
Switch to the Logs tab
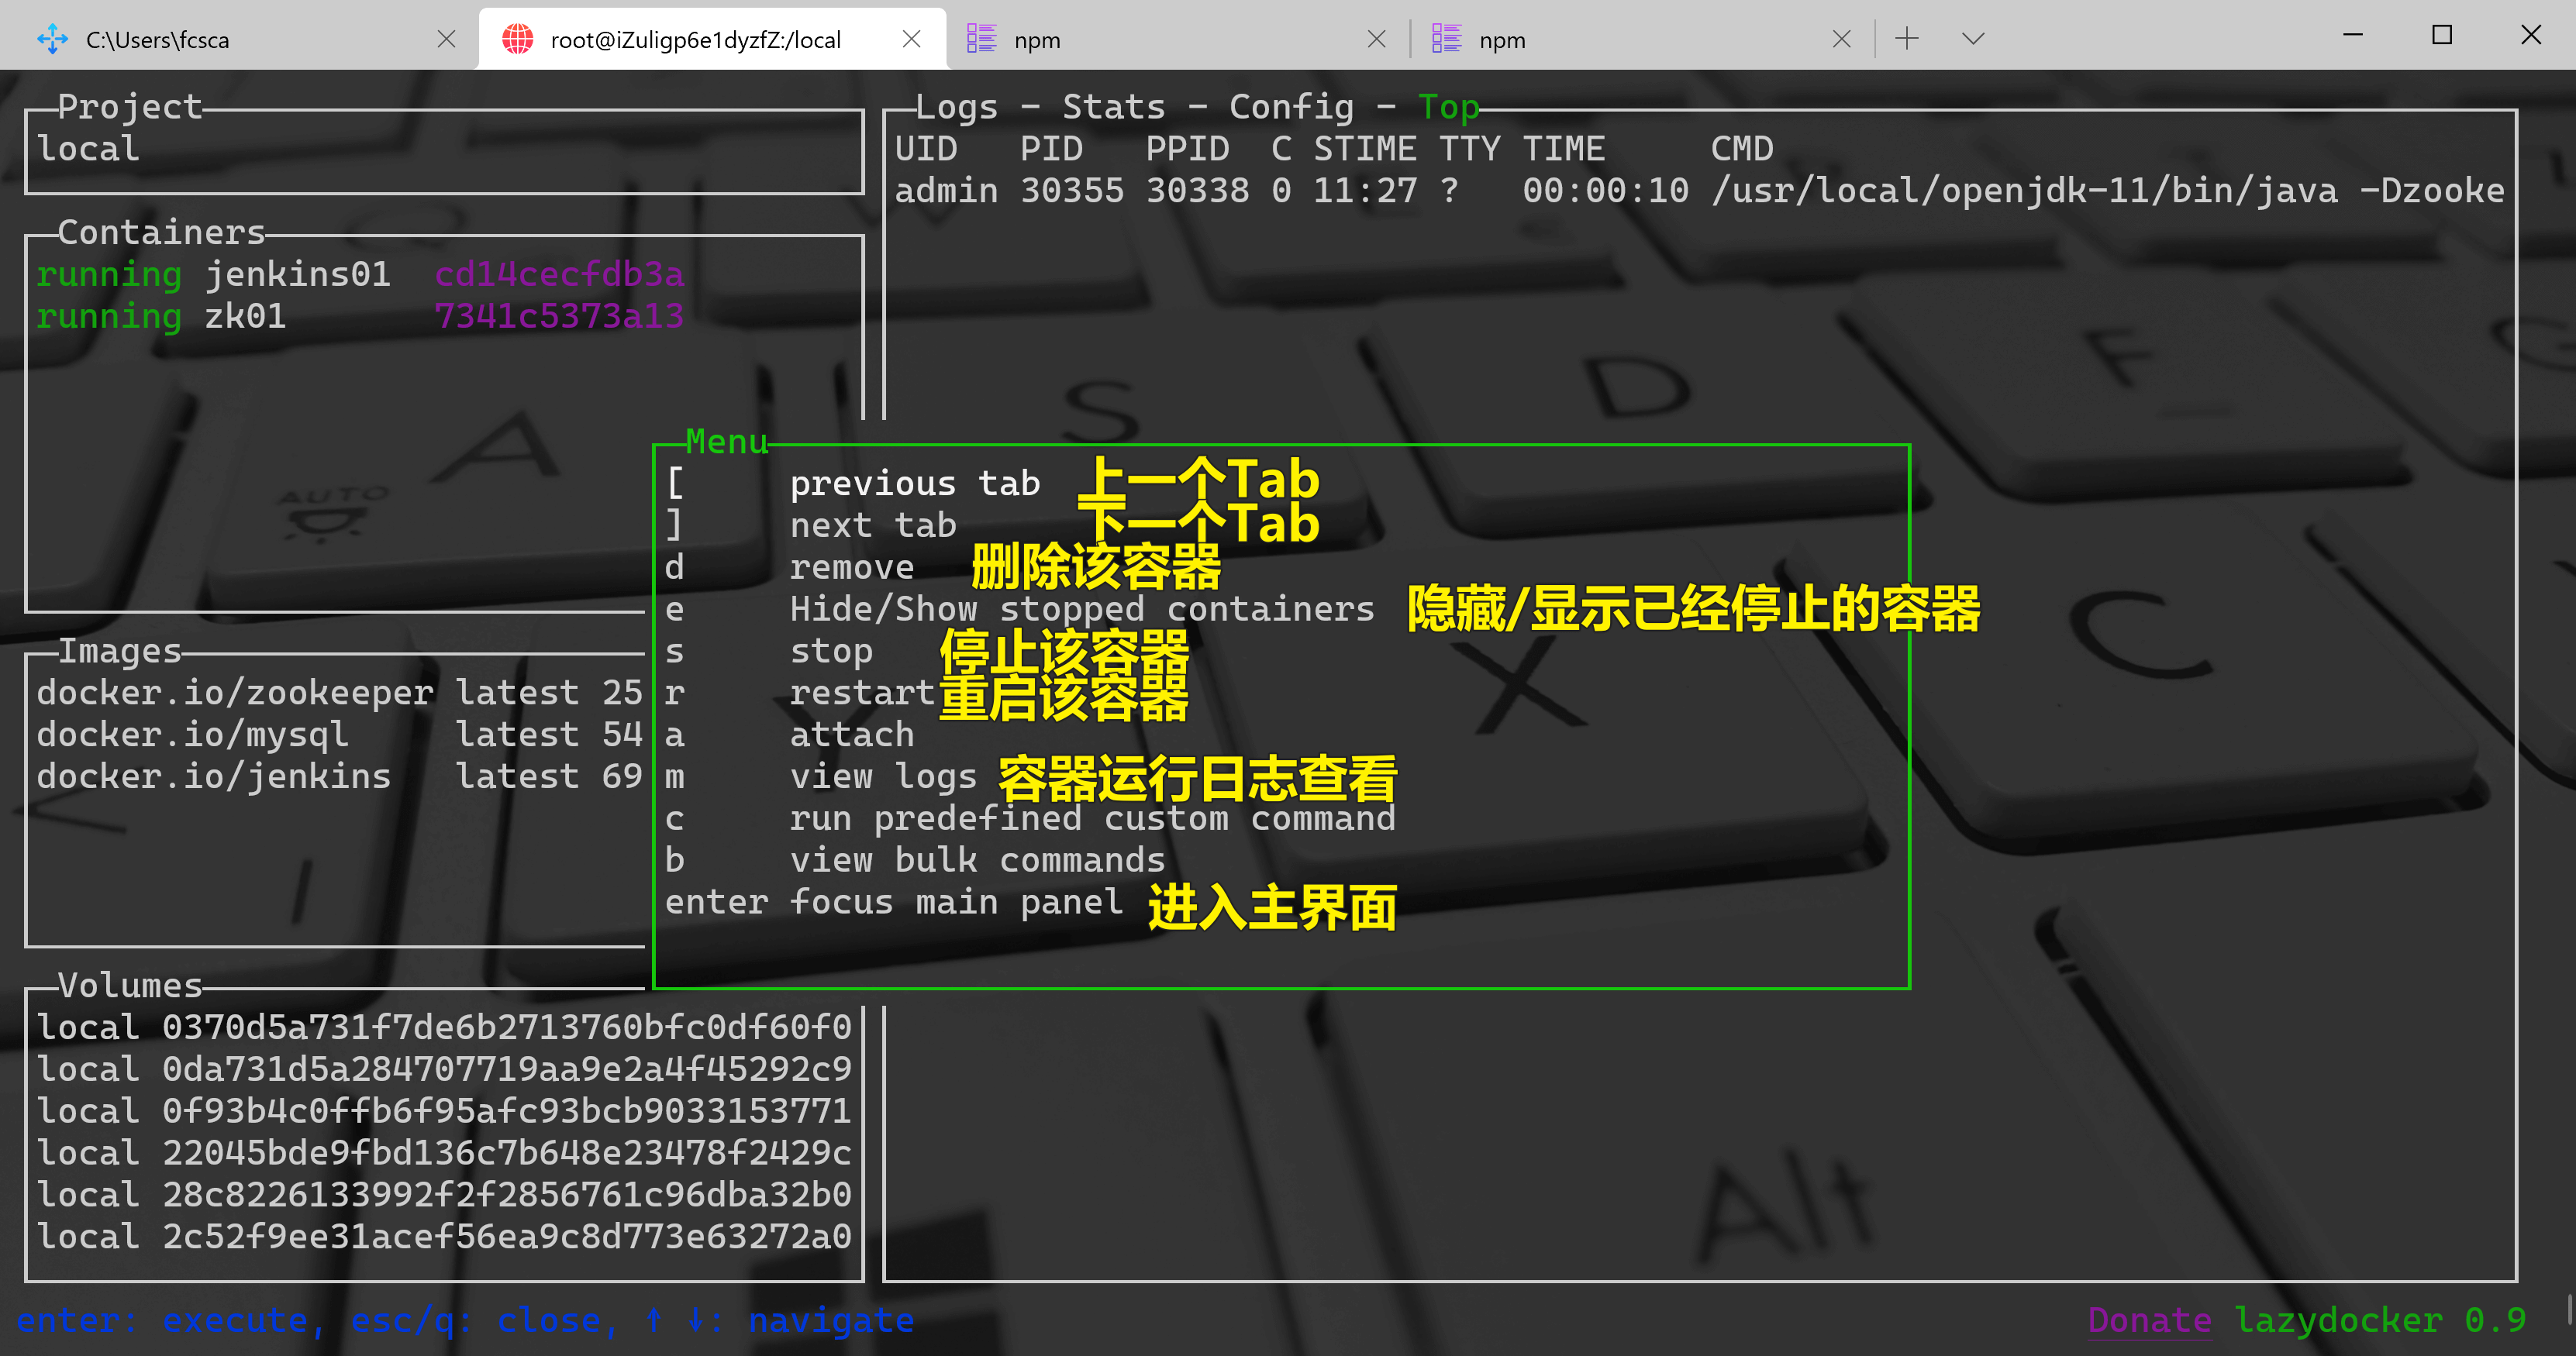(956, 107)
